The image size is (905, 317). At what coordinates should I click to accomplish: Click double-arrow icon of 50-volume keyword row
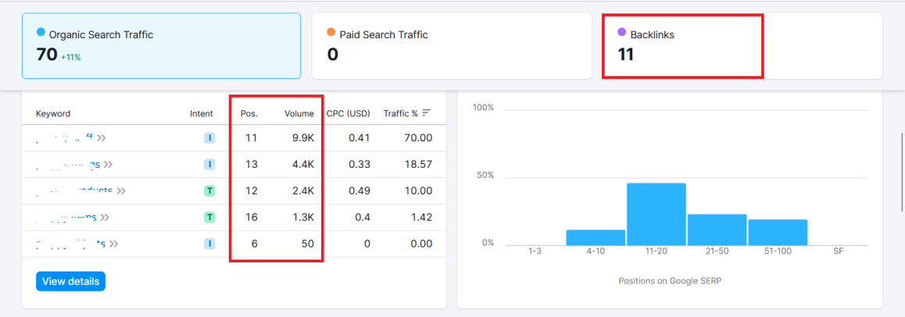click(113, 244)
